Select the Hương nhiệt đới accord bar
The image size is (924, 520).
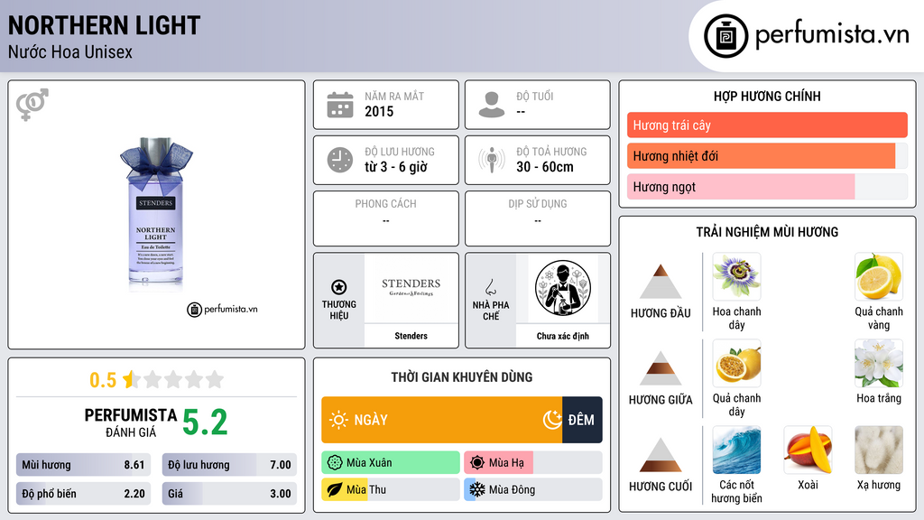click(767, 155)
